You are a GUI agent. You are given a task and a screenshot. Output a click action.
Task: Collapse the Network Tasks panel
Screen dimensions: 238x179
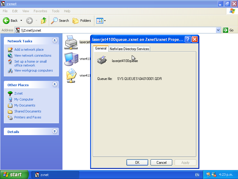55,41
